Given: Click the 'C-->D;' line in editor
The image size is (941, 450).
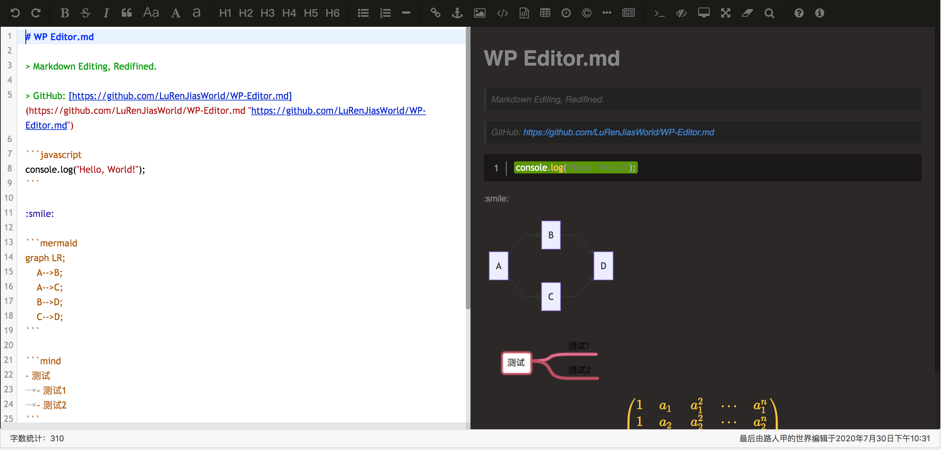Looking at the screenshot, I should pos(50,317).
